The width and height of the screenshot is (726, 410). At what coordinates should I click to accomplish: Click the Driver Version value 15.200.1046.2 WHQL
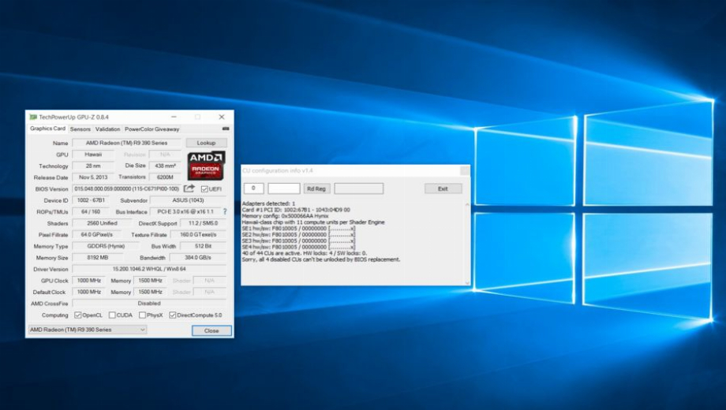tap(149, 269)
